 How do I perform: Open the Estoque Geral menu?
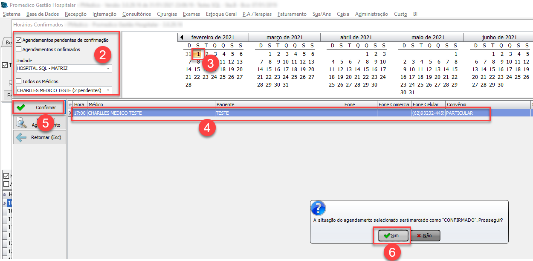tap(221, 14)
